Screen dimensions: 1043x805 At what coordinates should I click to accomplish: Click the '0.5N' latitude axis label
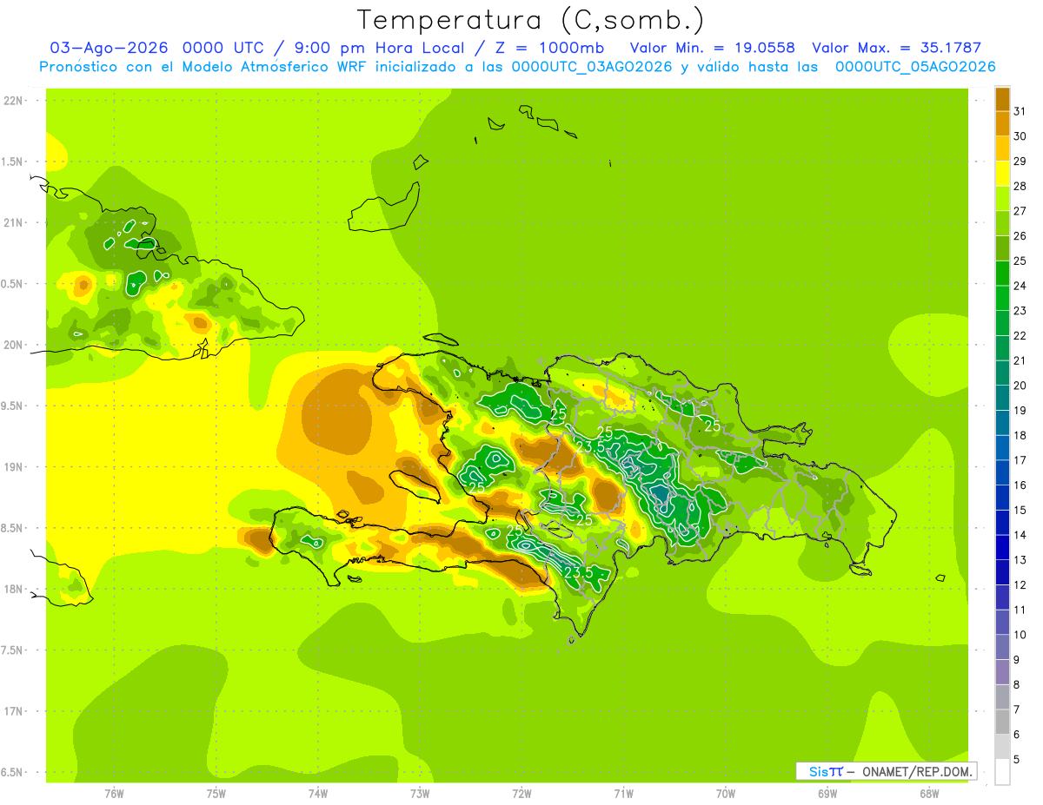click(x=12, y=284)
